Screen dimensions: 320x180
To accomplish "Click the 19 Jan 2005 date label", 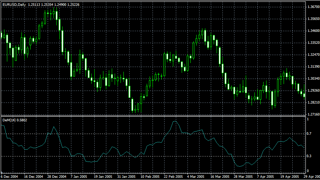I will pos(103,176).
